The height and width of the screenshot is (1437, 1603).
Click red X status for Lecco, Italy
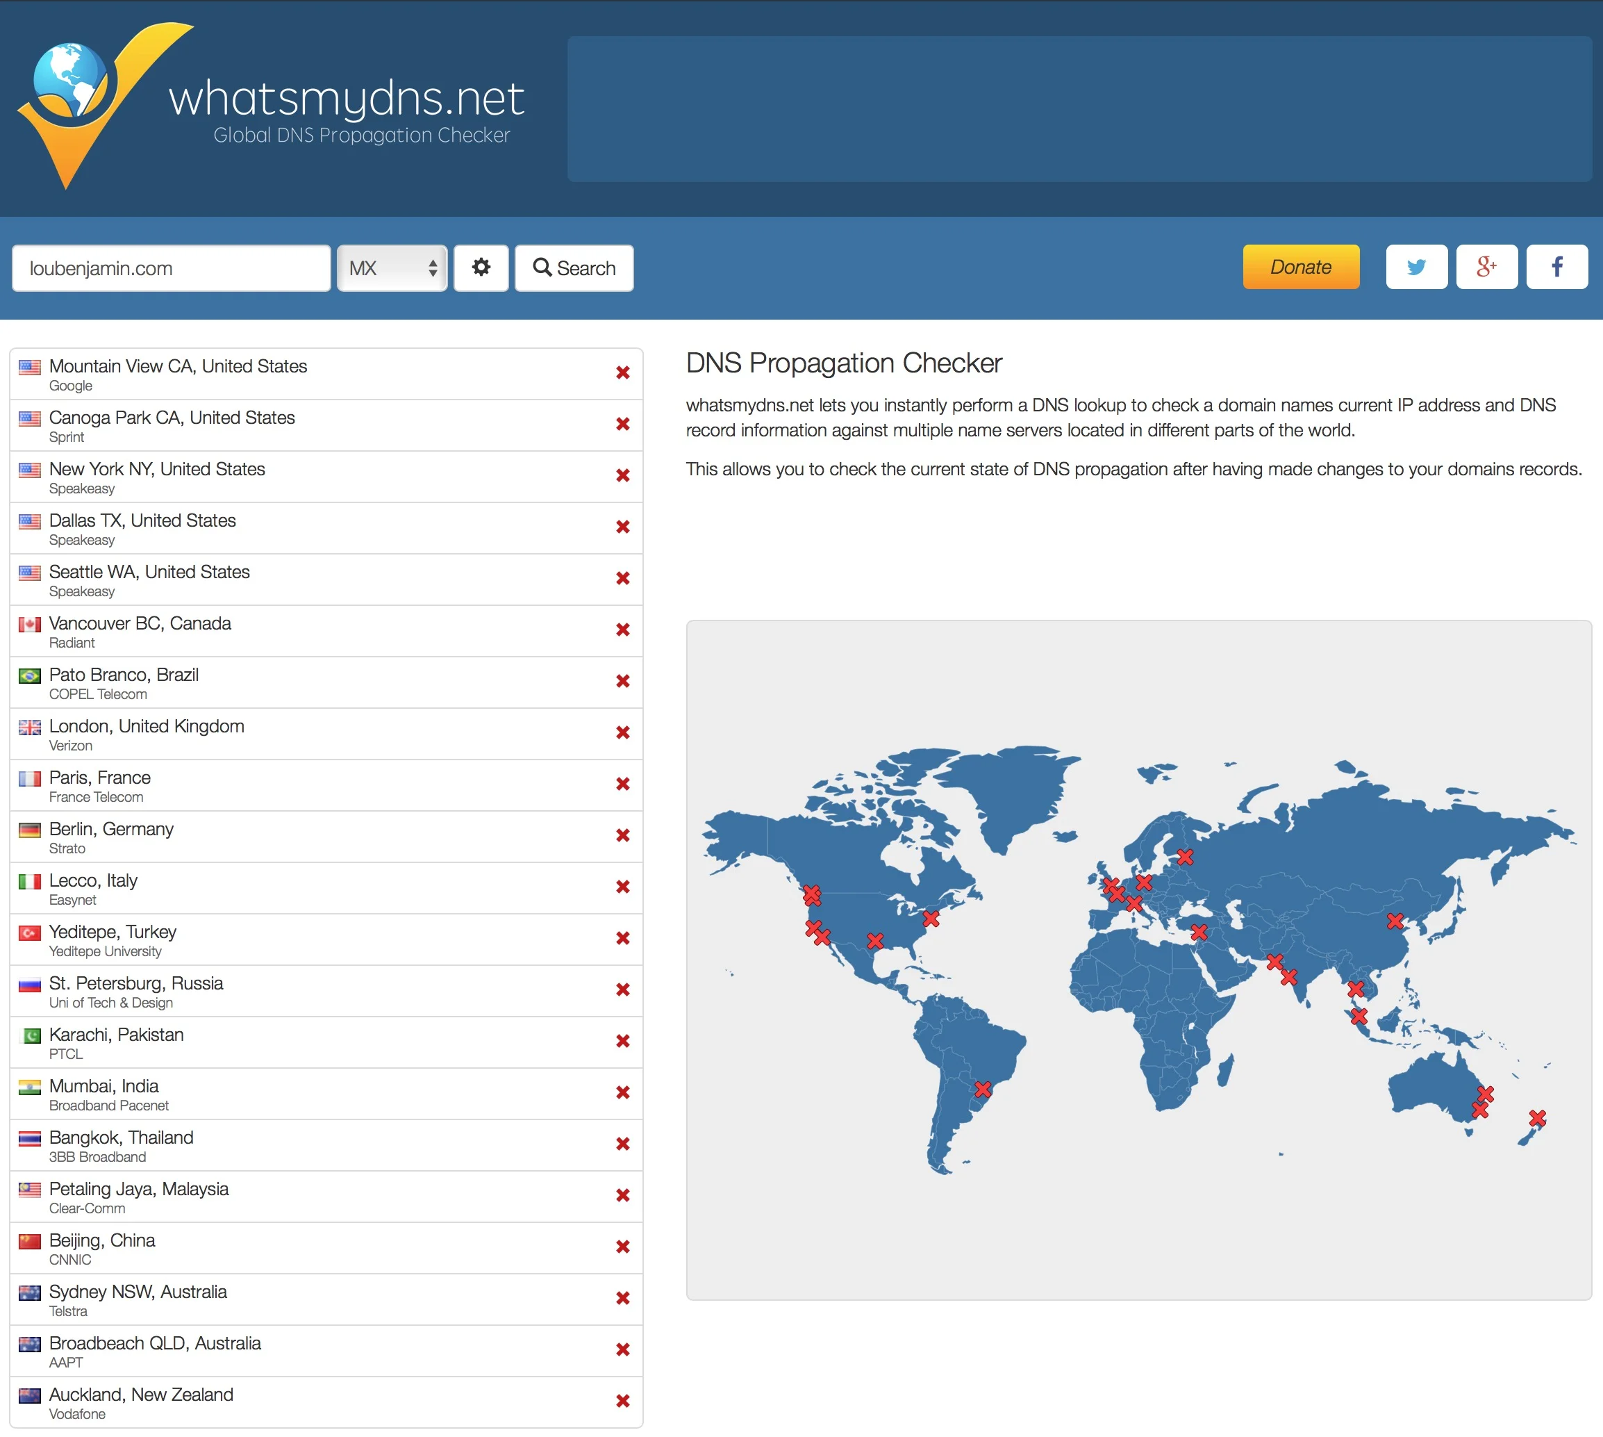click(x=623, y=886)
